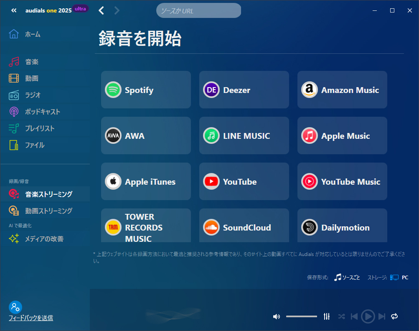Click the Dailymotion logo icon
The width and height of the screenshot is (419, 331).
coord(310,227)
